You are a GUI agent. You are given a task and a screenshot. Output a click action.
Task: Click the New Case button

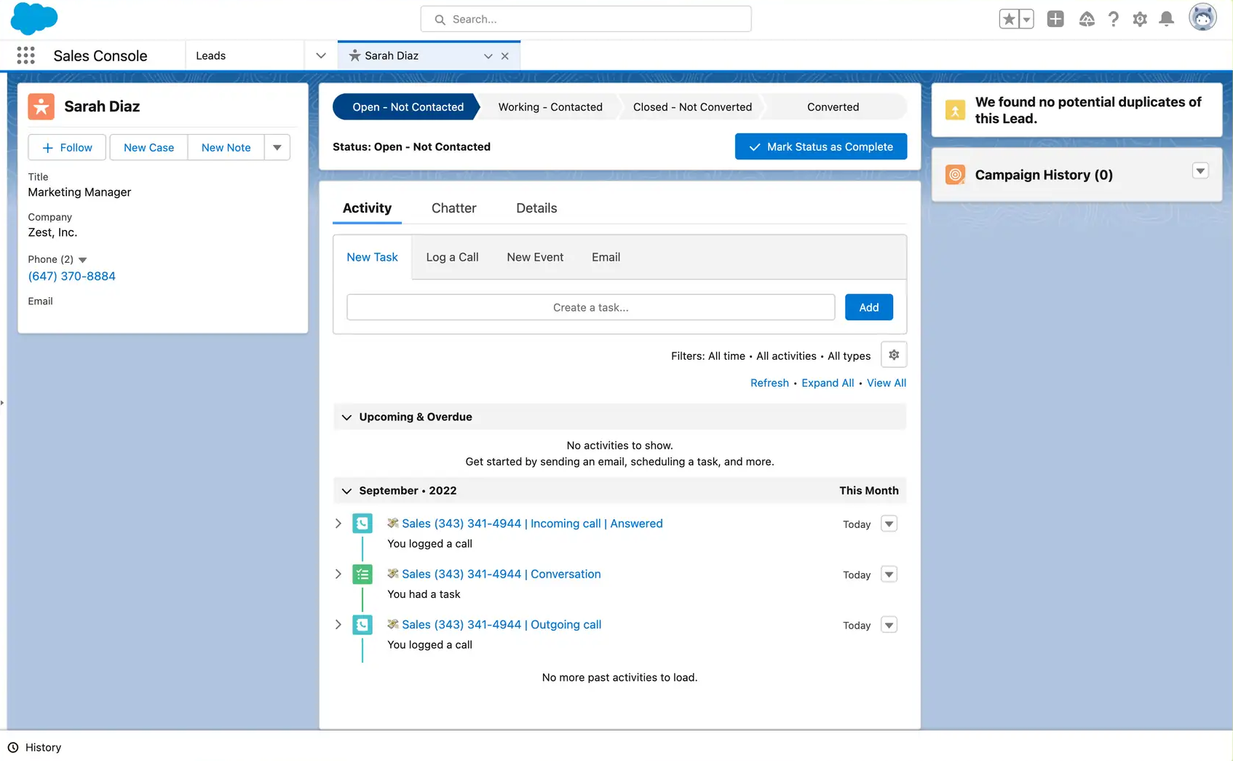pyautogui.click(x=148, y=147)
